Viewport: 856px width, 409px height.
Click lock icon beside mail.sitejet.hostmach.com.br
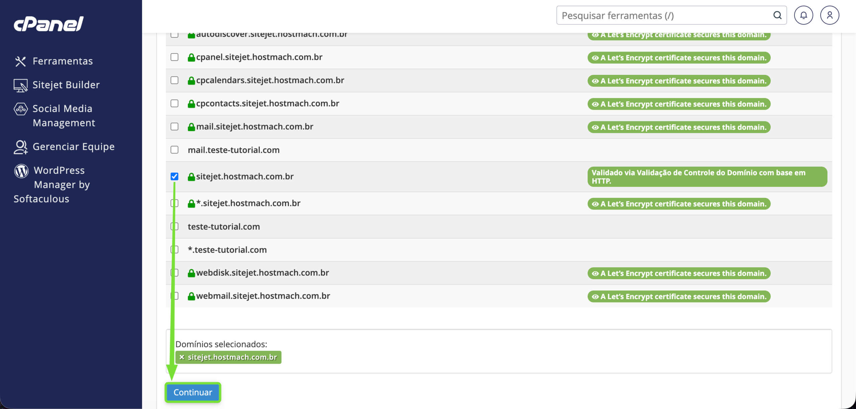pyautogui.click(x=191, y=127)
